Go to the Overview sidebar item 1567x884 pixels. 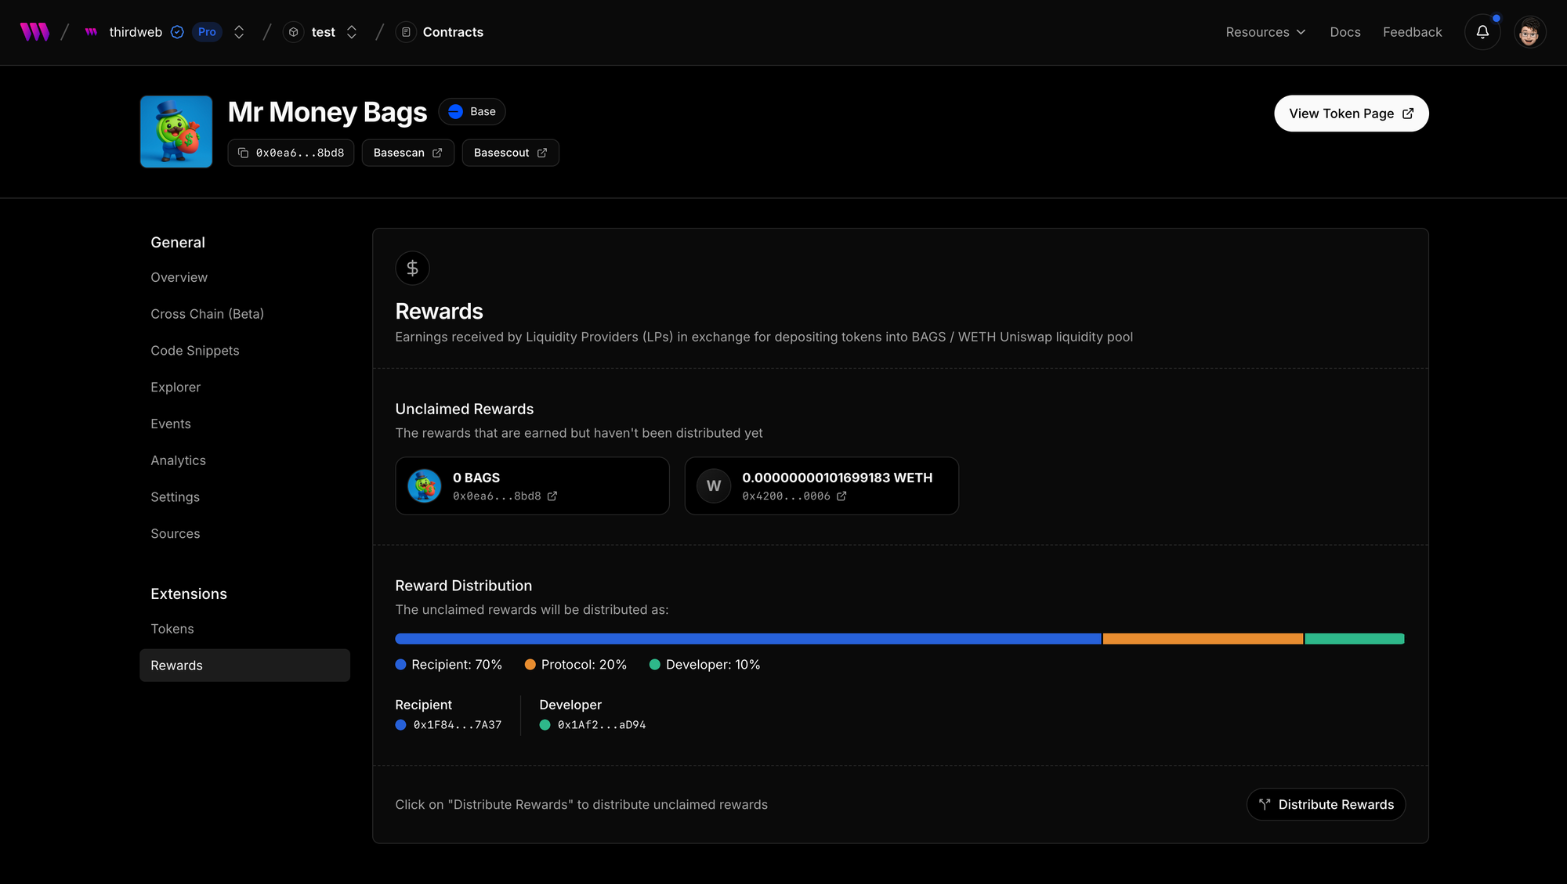point(179,277)
